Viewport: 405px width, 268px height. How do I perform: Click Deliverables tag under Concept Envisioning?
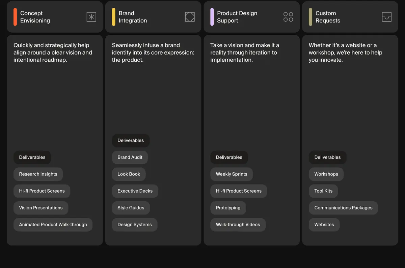(32, 157)
